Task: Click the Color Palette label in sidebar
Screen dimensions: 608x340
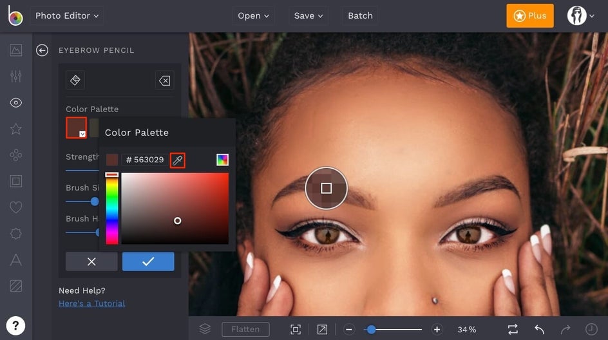Action: point(92,109)
